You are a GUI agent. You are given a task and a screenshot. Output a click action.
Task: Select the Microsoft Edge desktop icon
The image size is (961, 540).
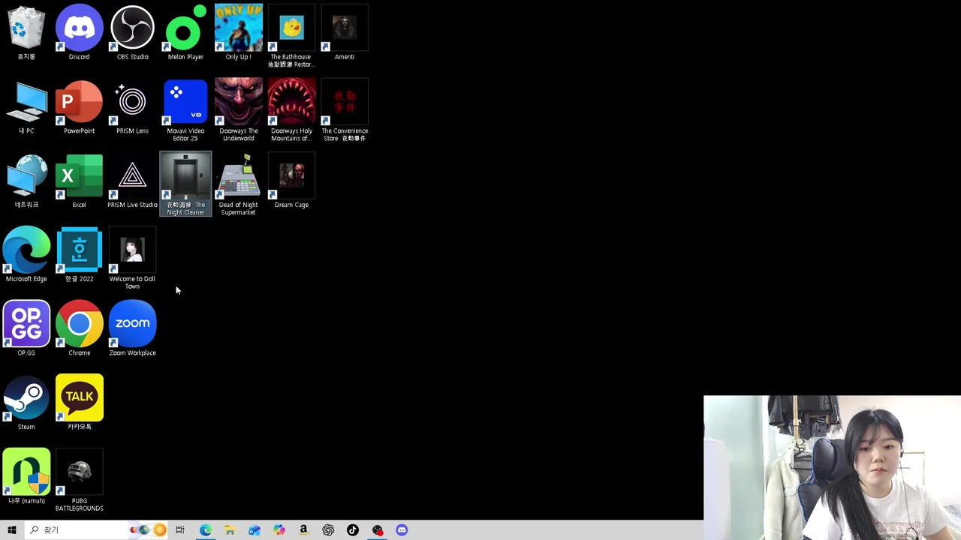26,255
